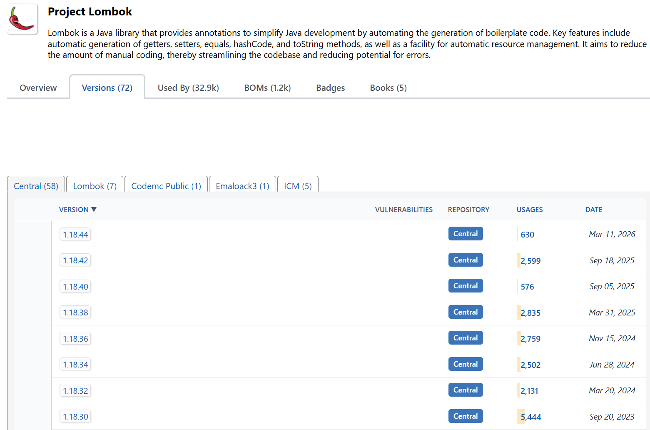The height and width of the screenshot is (430, 650).
Task: Go to the Badges tab
Action: [x=331, y=88]
